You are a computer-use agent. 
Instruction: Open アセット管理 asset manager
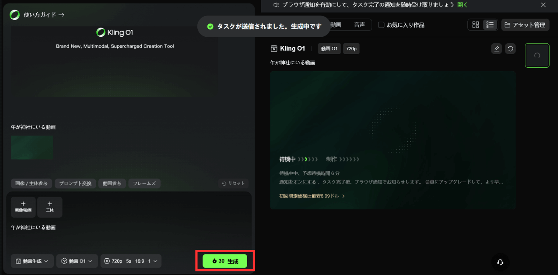[525, 25]
